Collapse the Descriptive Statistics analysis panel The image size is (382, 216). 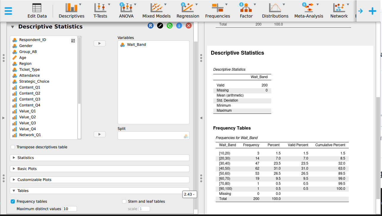pos(12,27)
